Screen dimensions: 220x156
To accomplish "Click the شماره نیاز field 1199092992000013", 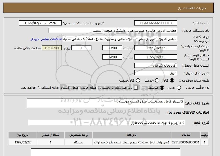I will click(156, 23).
